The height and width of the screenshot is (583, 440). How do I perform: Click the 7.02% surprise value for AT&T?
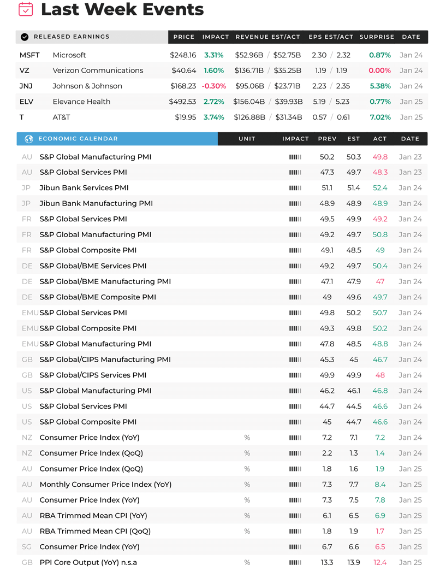pyautogui.click(x=380, y=117)
